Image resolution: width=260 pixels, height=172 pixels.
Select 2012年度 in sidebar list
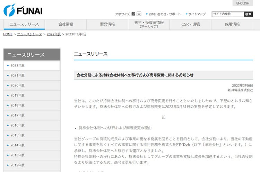coord(18,165)
